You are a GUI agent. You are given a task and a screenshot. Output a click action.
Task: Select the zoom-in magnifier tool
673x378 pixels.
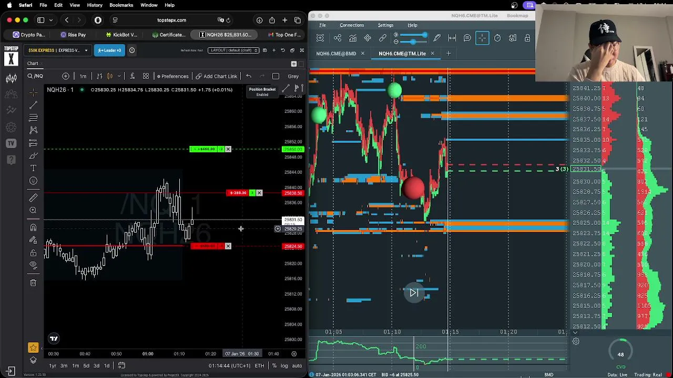[33, 210]
